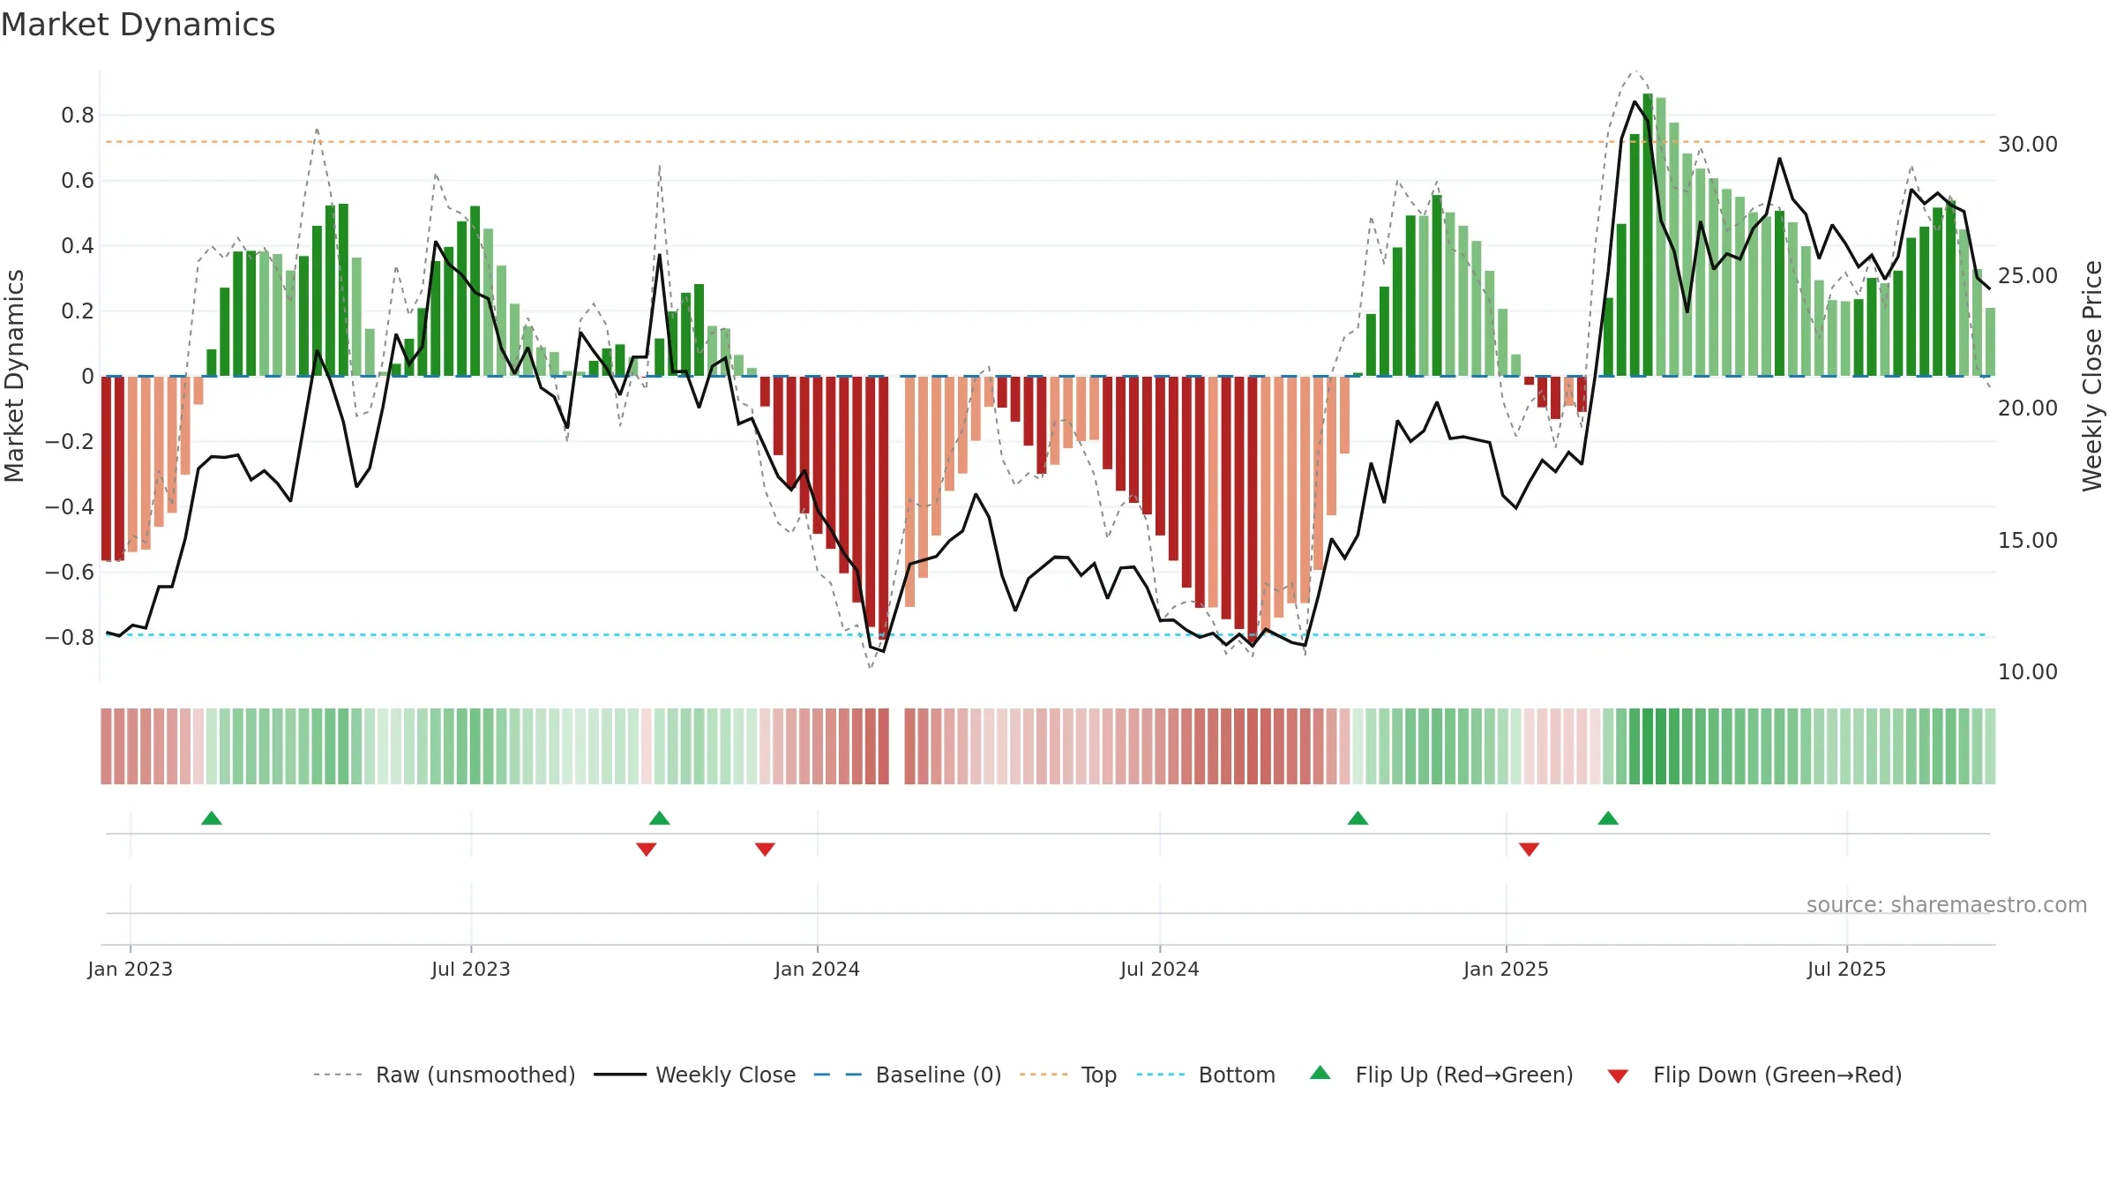Viewport: 2117px width, 1191px height.
Task: Select the Flip Down marker in December 2023
Action: click(x=765, y=849)
